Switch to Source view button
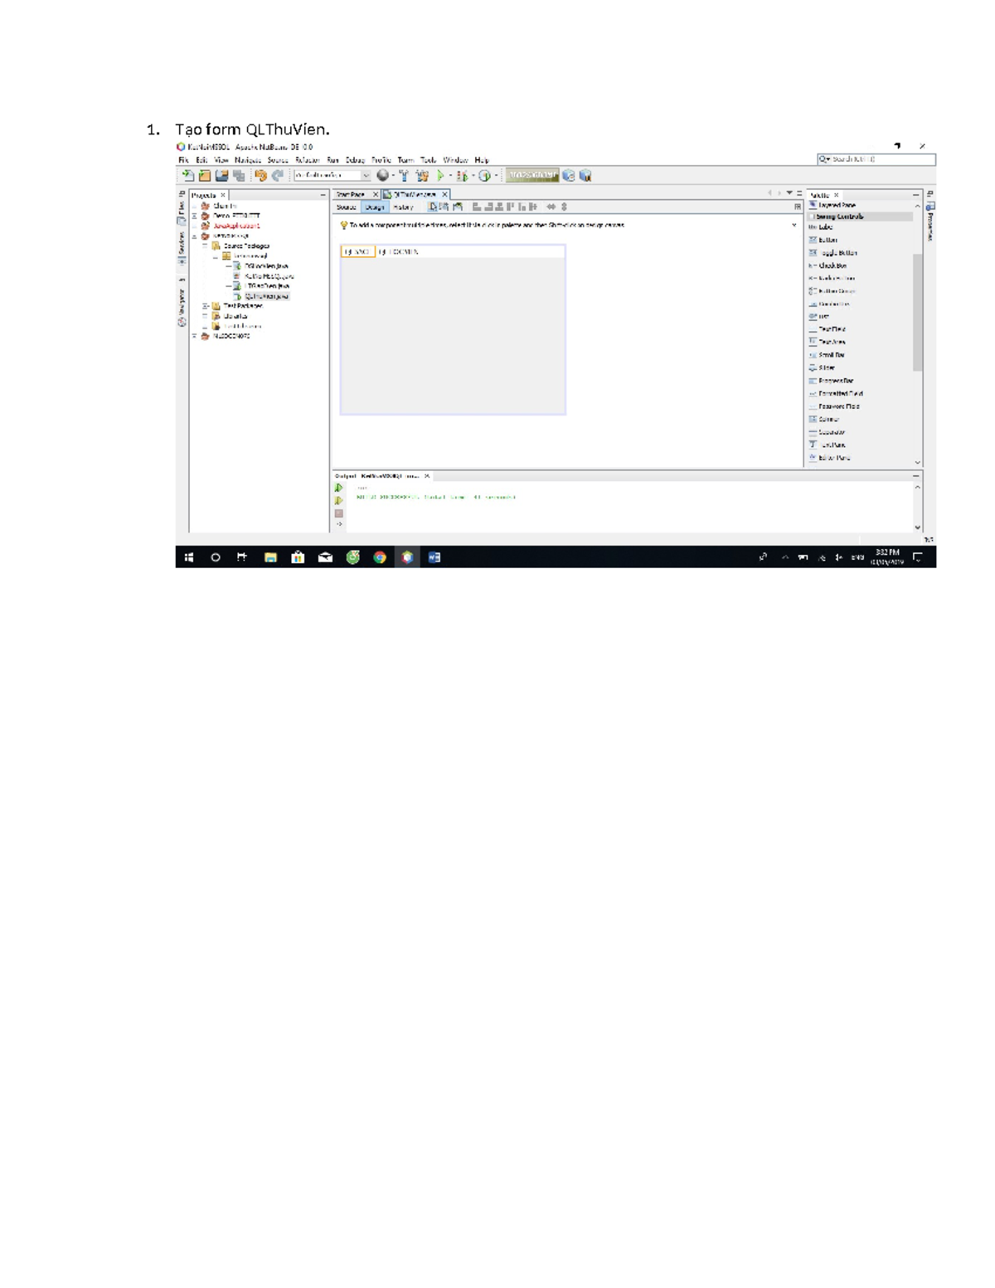The height and width of the screenshot is (1288, 995). tap(347, 207)
